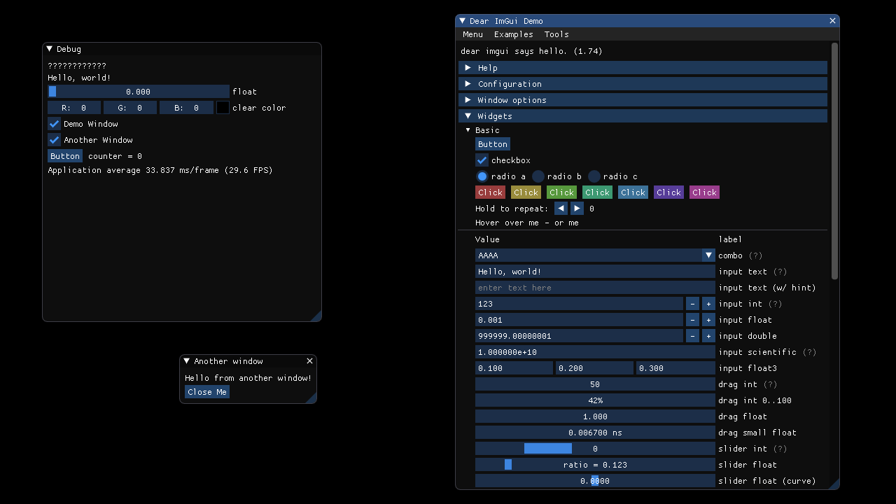Select radio b option

tap(538, 176)
